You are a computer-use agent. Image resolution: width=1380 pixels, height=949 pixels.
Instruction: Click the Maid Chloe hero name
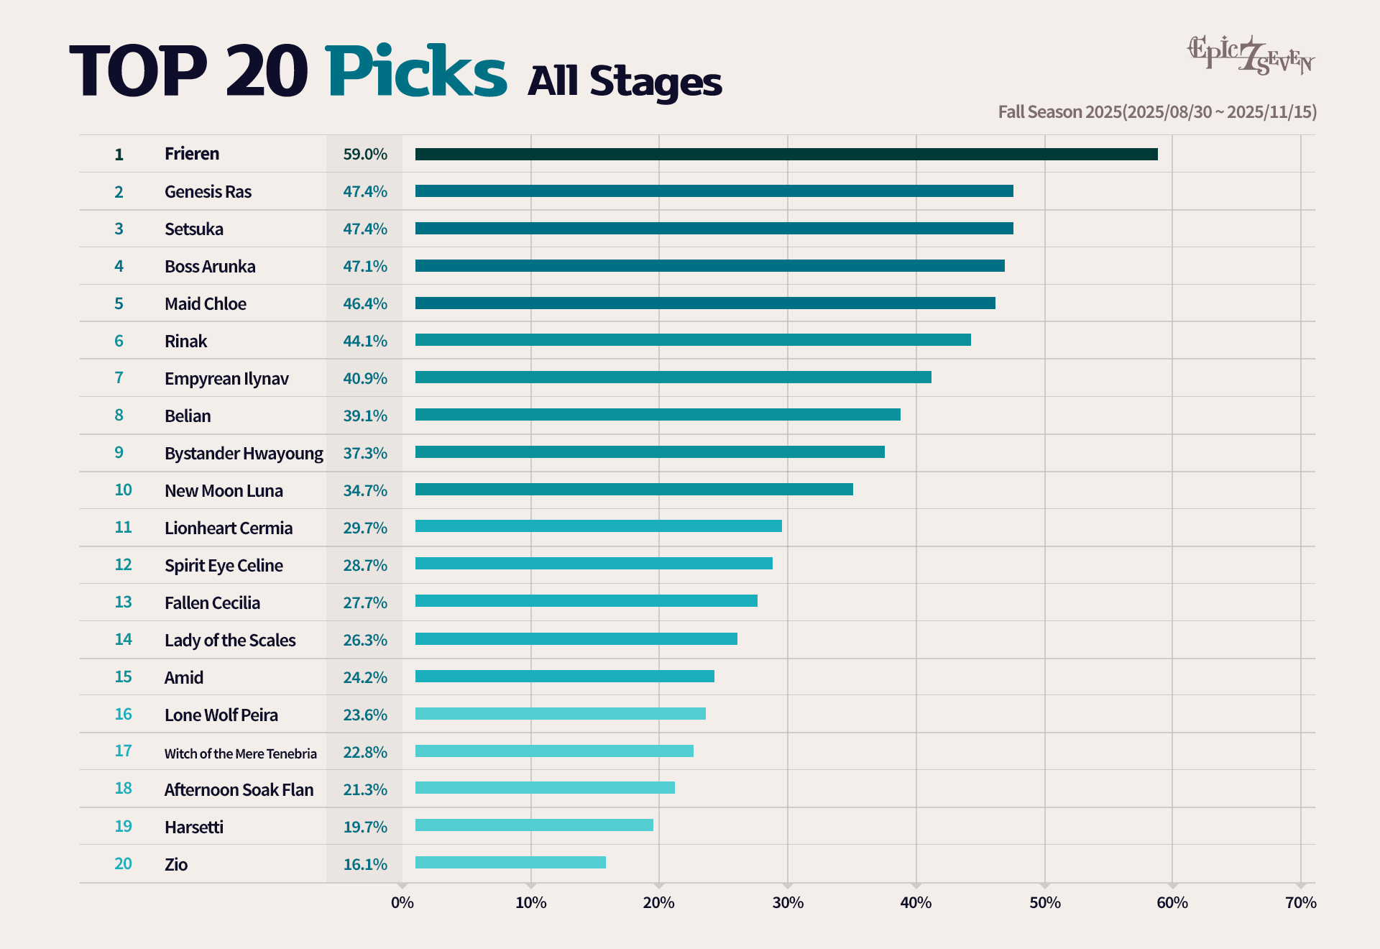[x=205, y=304]
